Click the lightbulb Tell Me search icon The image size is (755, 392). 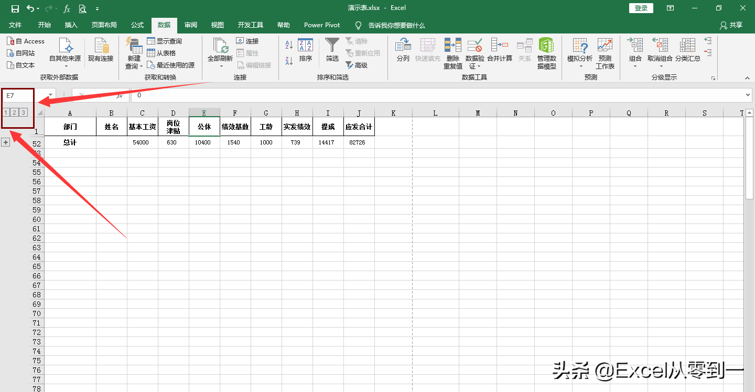pyautogui.click(x=359, y=25)
